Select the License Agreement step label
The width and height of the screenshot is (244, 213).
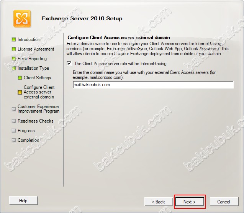(x=36, y=49)
